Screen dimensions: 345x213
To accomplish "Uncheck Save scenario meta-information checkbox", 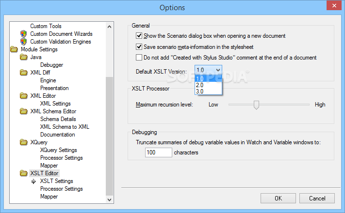I will tap(139, 47).
